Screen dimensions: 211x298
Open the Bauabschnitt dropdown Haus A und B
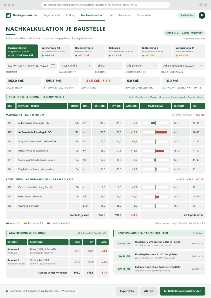76,66
